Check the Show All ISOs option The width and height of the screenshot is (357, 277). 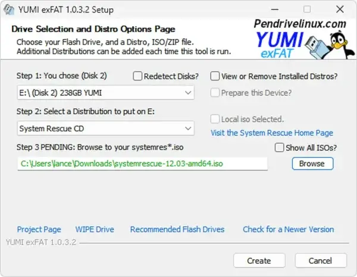(280, 147)
